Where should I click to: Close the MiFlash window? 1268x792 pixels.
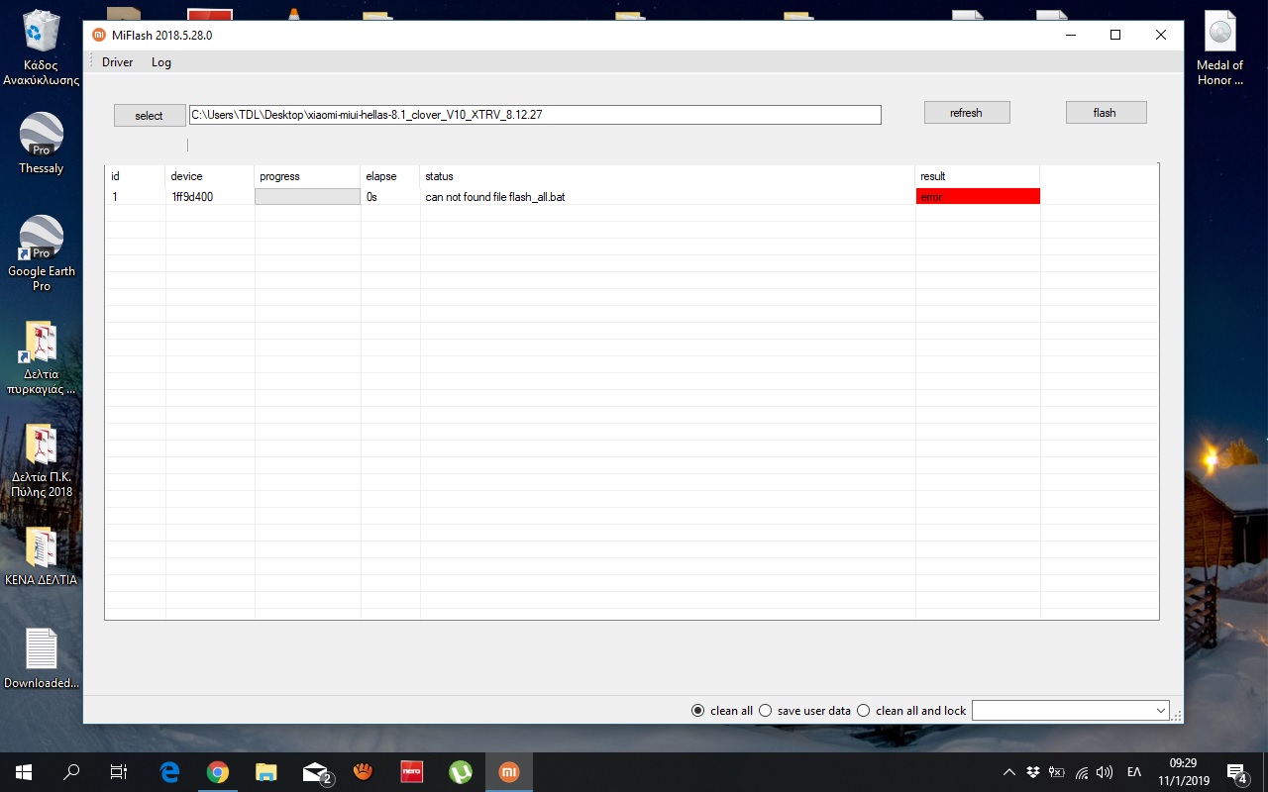click(x=1161, y=35)
